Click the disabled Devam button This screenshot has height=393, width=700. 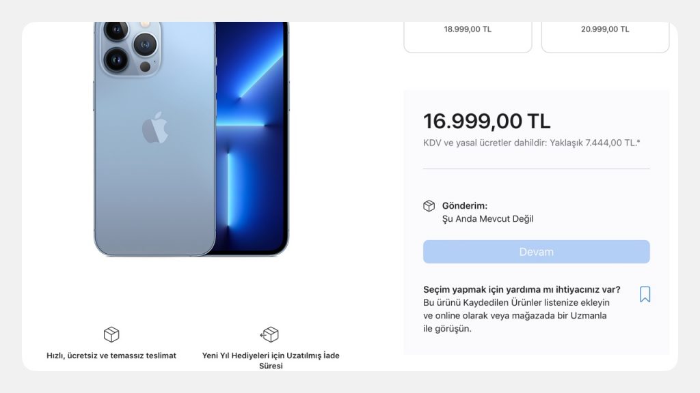[x=536, y=252]
